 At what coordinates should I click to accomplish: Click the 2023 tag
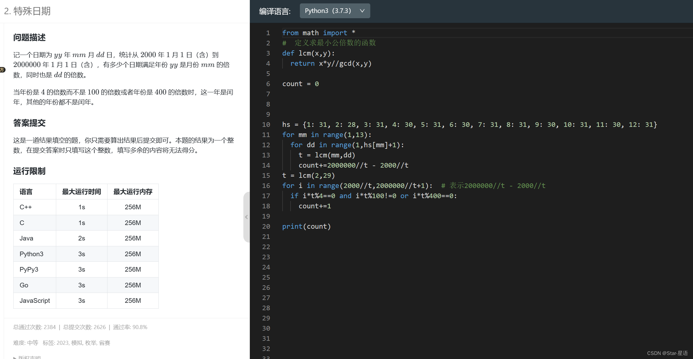pos(62,343)
